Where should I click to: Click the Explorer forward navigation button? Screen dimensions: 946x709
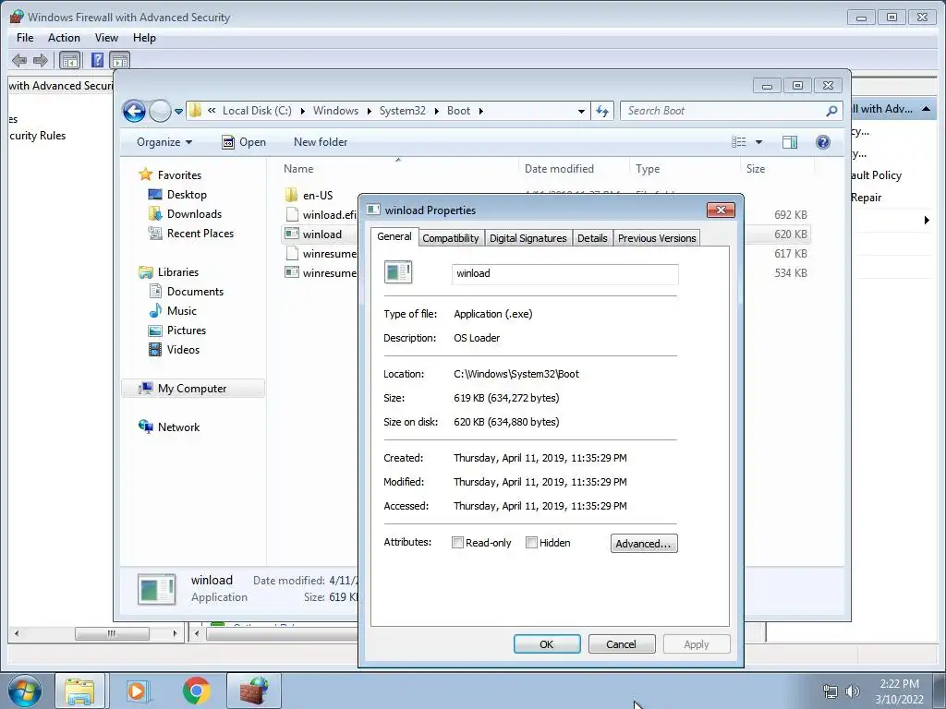[160, 111]
